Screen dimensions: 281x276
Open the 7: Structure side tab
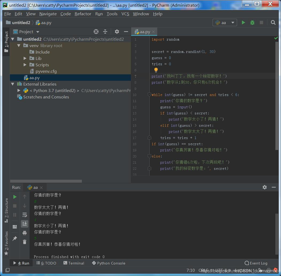6,210
